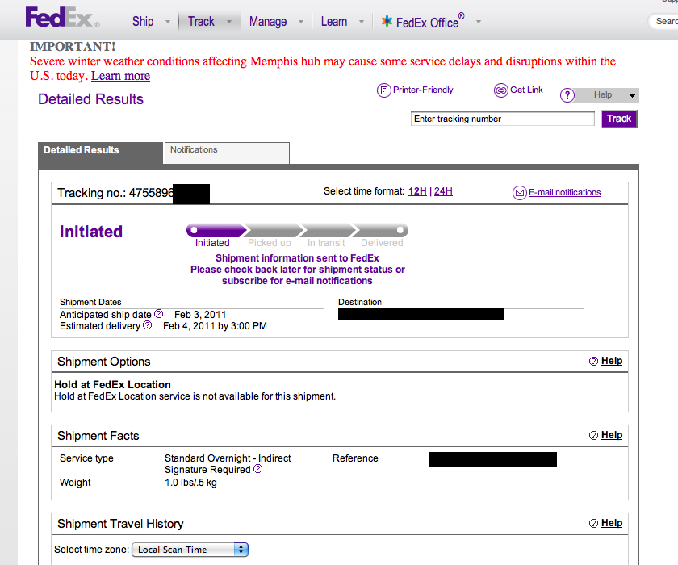Click the Delivered progress segment

[382, 230]
